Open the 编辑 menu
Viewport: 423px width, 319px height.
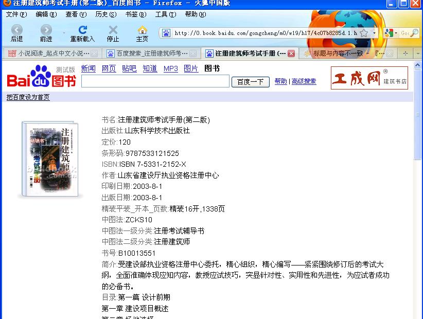pyautogui.click(x=46, y=14)
